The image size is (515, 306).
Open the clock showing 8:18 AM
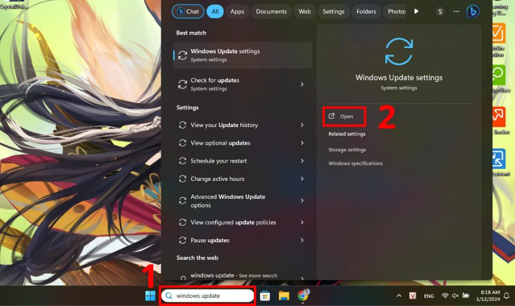pos(488,296)
